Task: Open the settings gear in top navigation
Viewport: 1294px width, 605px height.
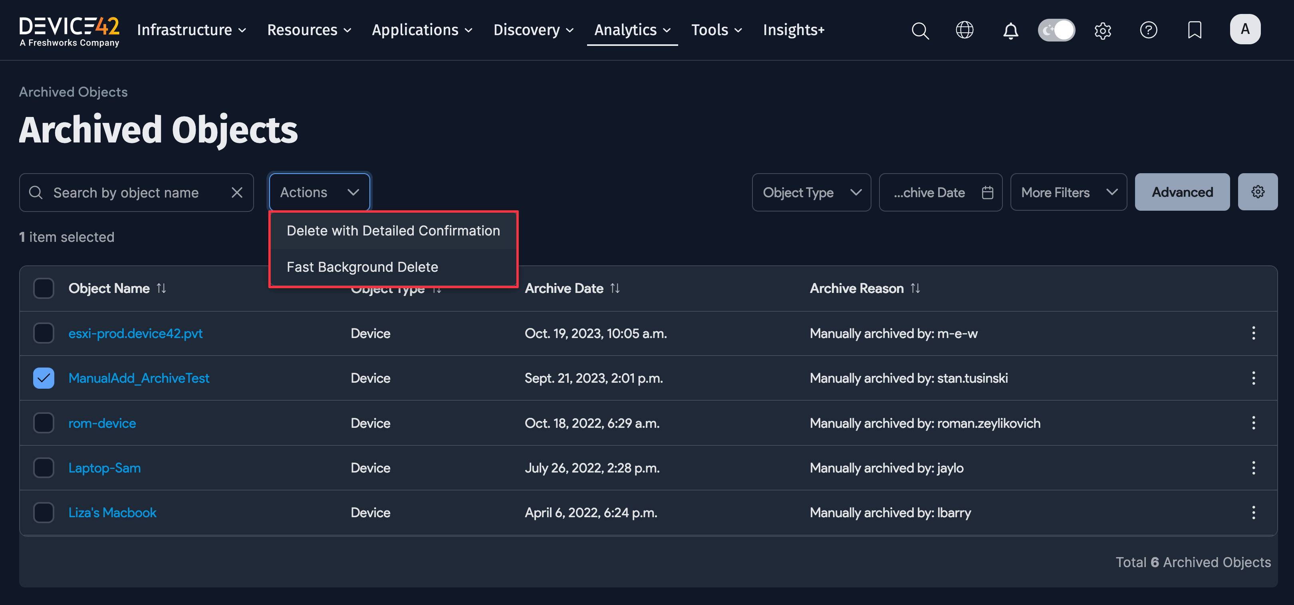Action: (1102, 31)
